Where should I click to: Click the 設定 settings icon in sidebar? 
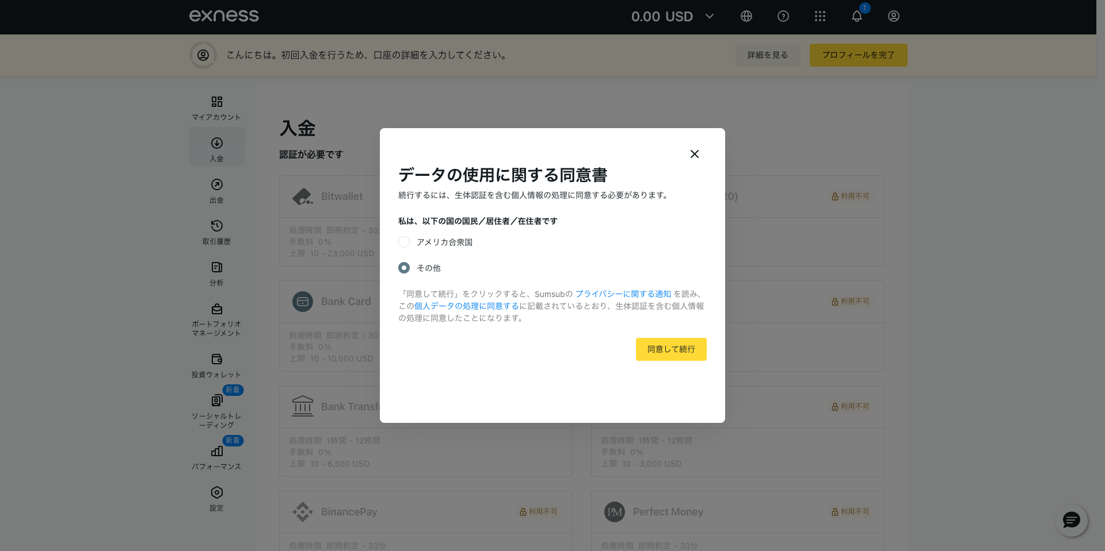(216, 498)
